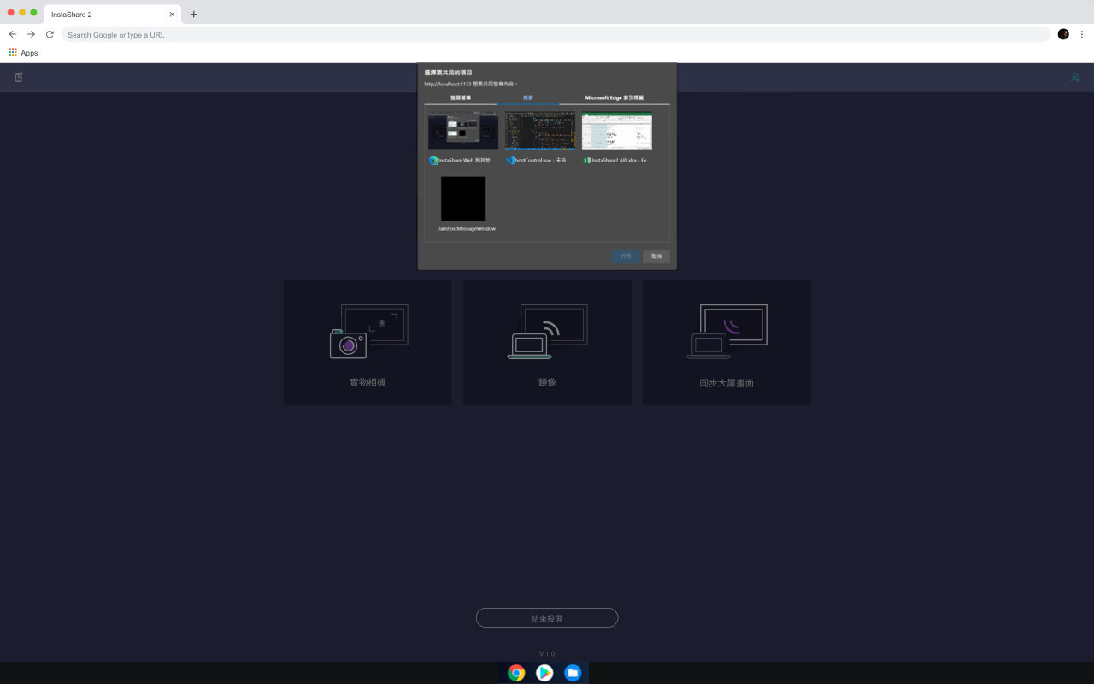Open the Apps bookmark shortcut

(23, 53)
